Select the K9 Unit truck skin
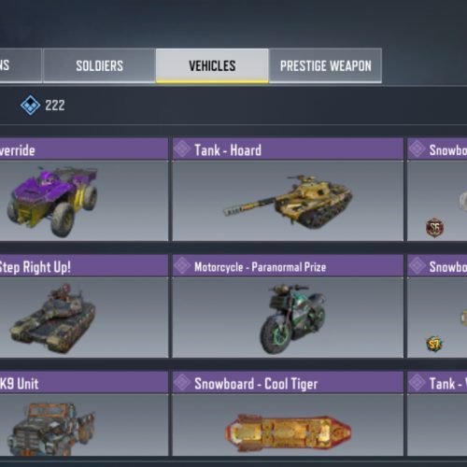Image resolution: width=467 pixels, height=467 pixels. (51, 429)
